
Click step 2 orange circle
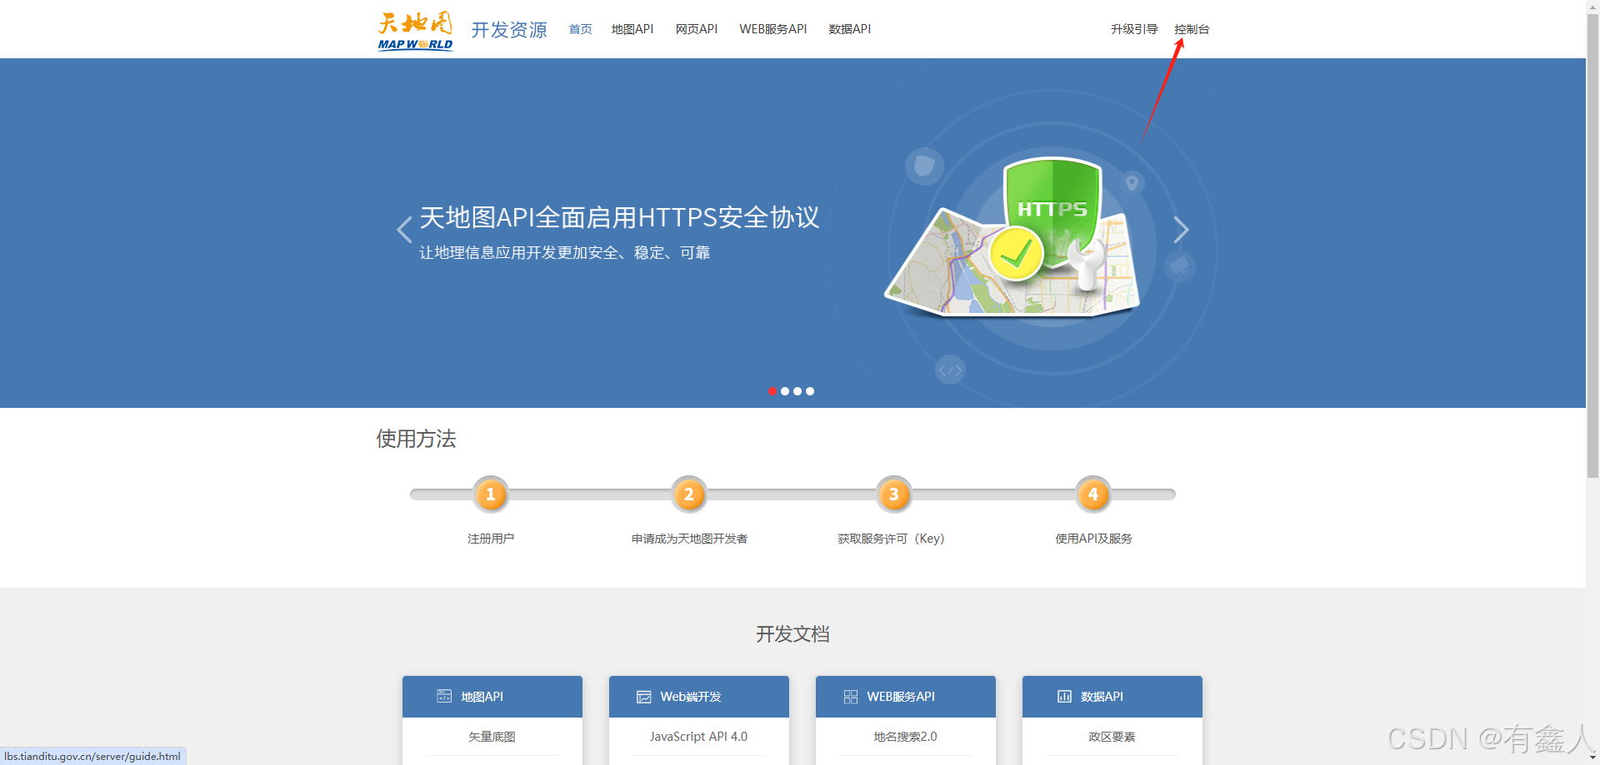[x=689, y=494]
